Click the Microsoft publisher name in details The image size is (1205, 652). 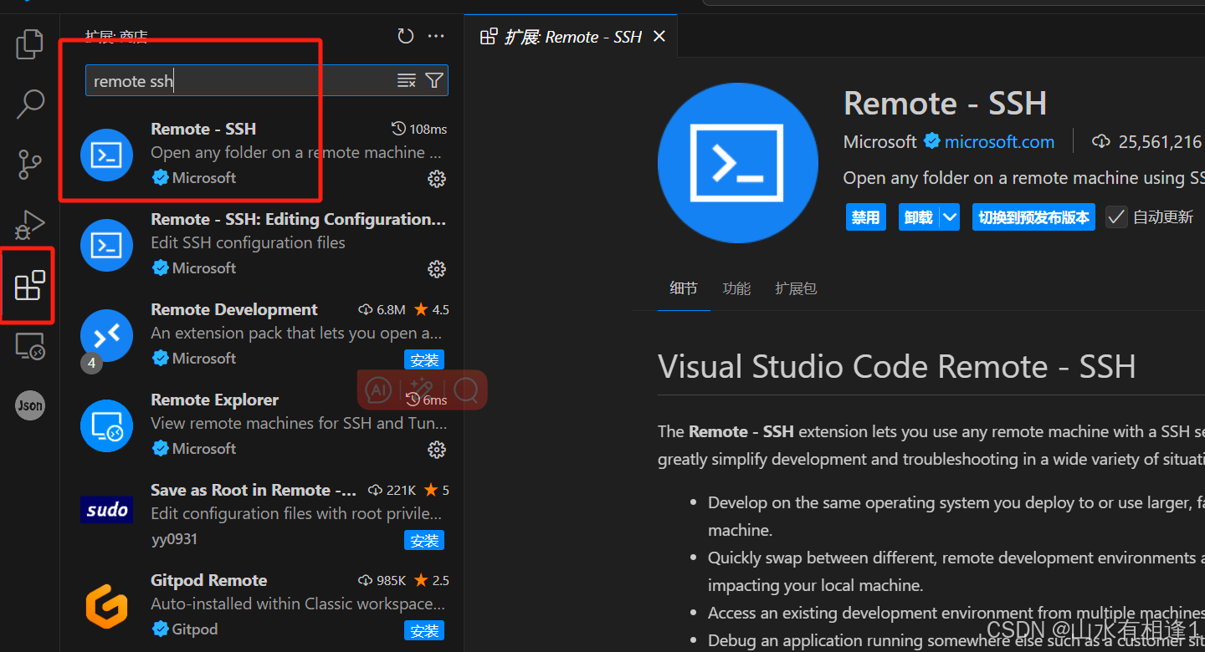(879, 142)
